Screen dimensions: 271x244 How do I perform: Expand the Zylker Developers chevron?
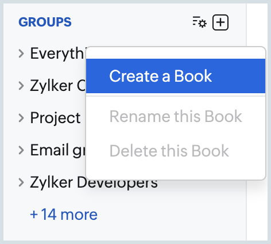coord(21,182)
